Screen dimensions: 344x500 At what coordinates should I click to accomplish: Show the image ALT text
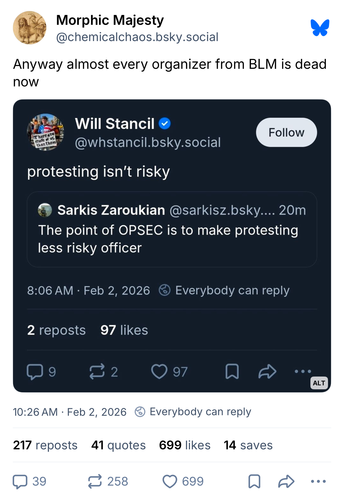[x=319, y=383]
